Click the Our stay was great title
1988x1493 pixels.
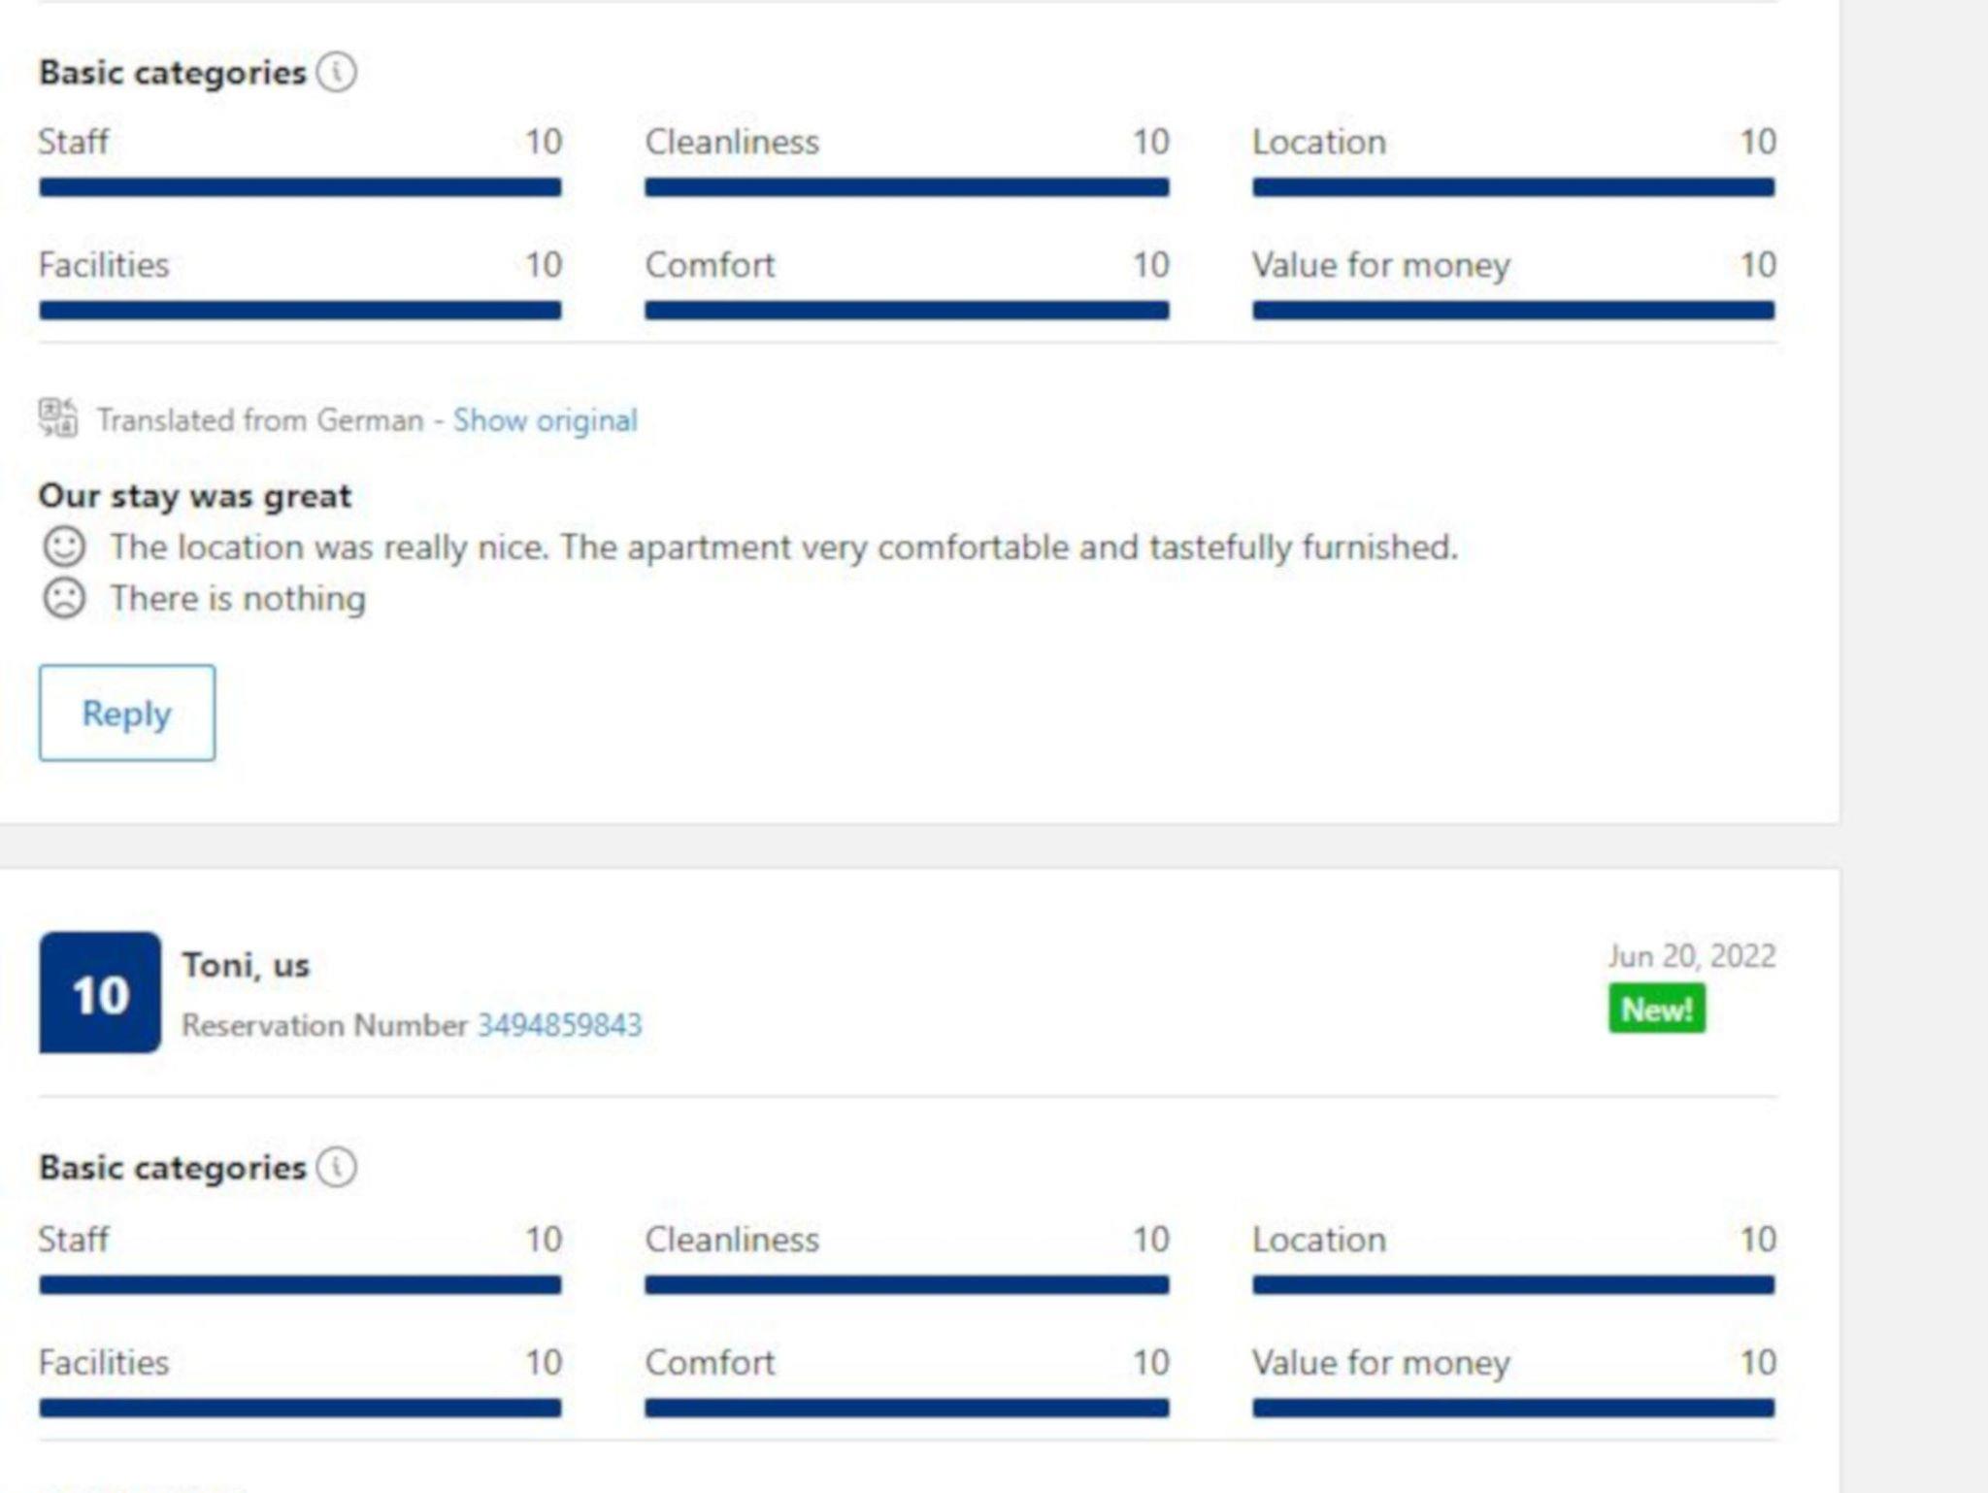point(195,496)
